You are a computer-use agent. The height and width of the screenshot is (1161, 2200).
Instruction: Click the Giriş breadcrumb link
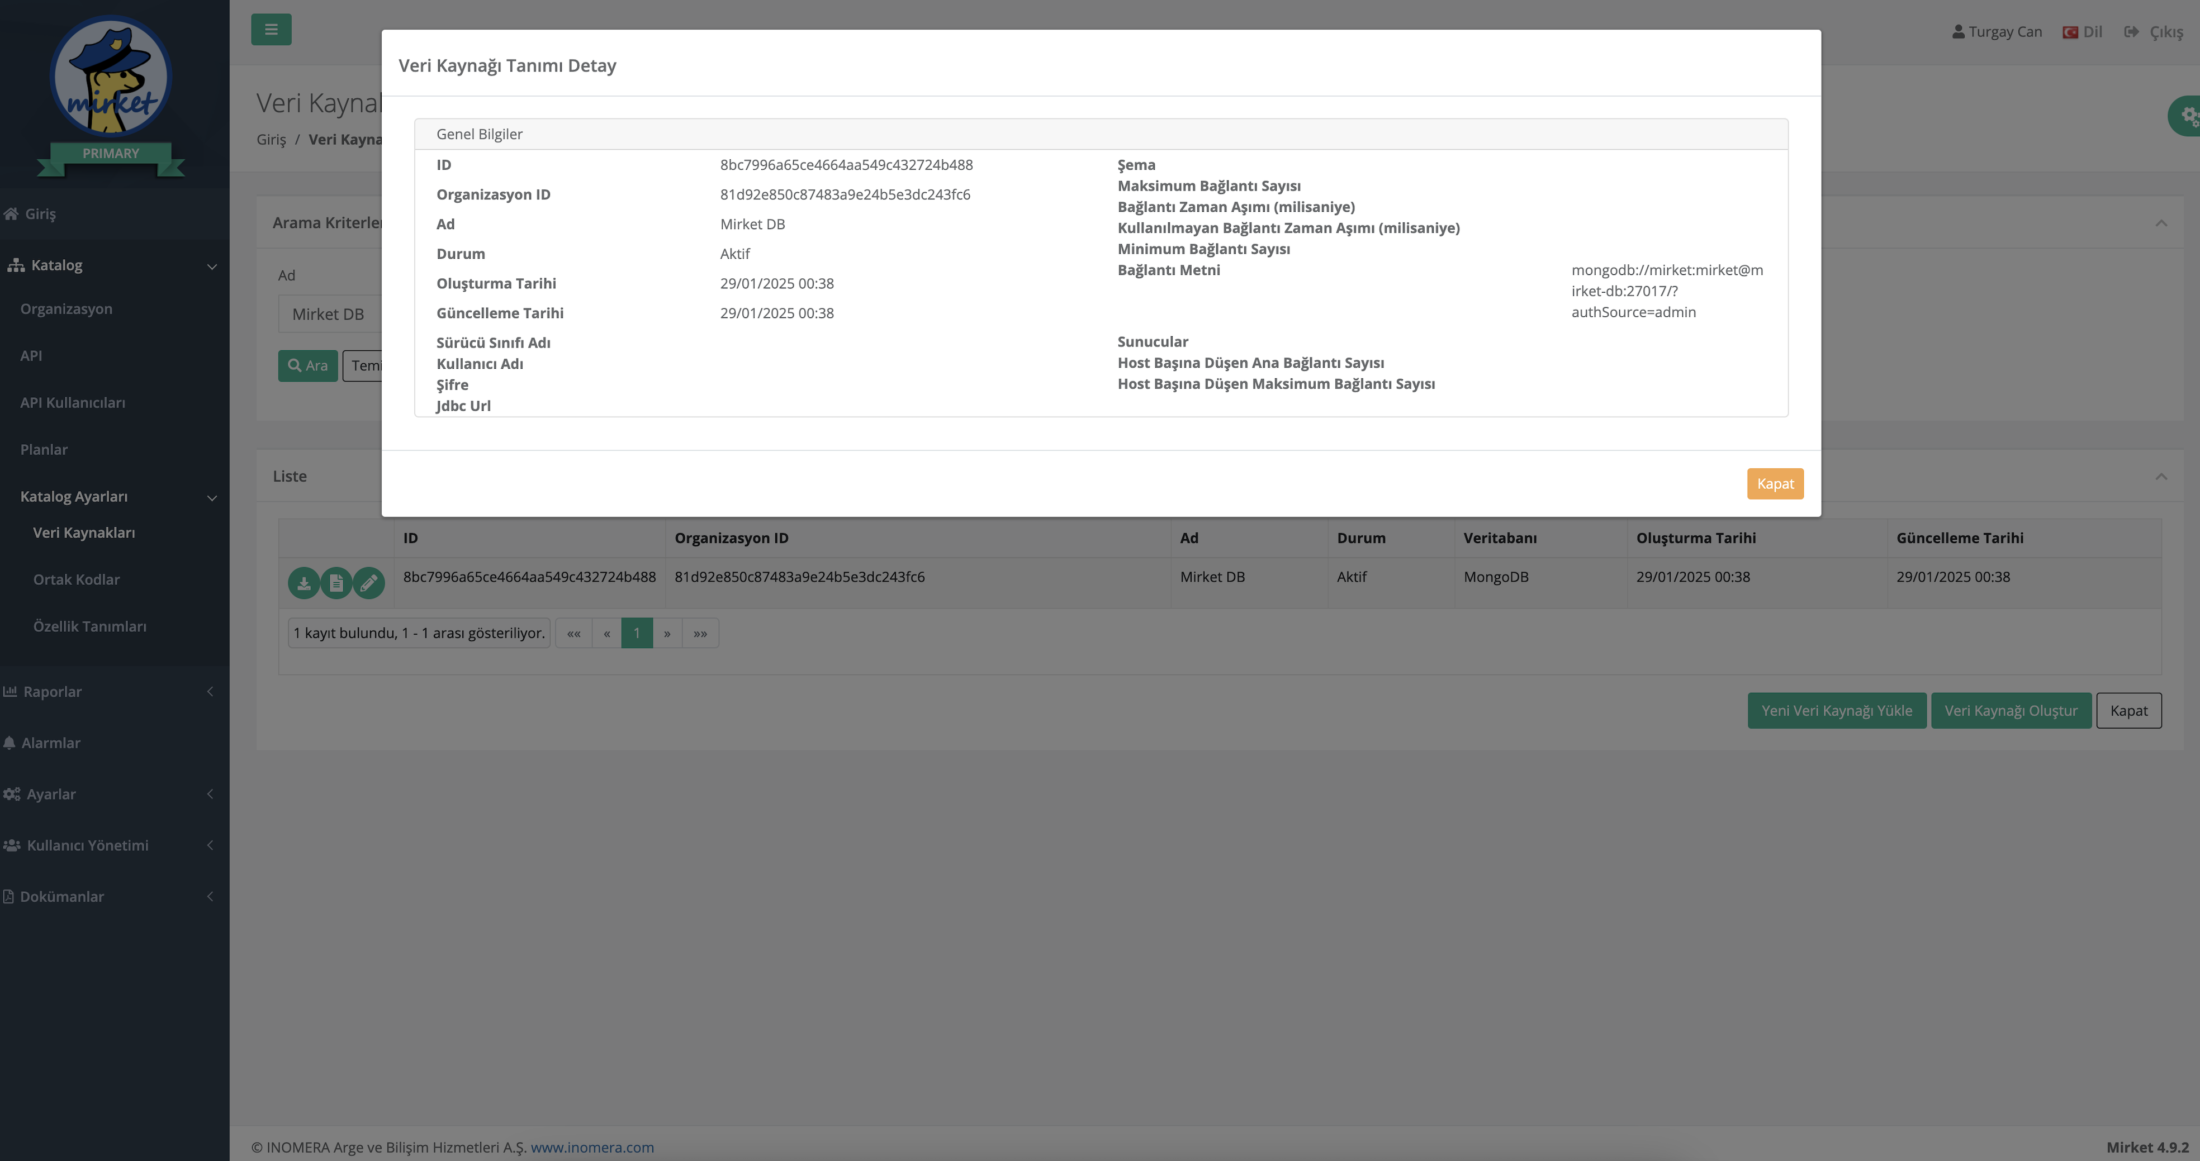point(272,139)
